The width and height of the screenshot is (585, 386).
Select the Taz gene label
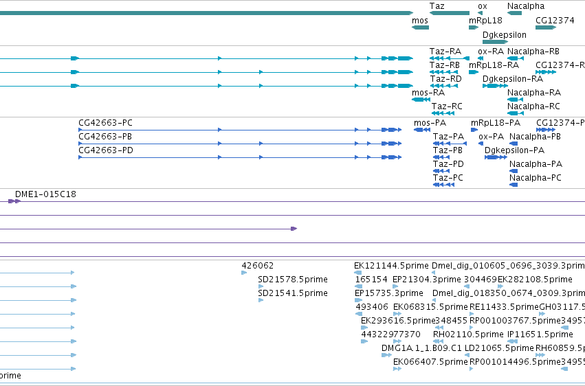click(x=437, y=6)
